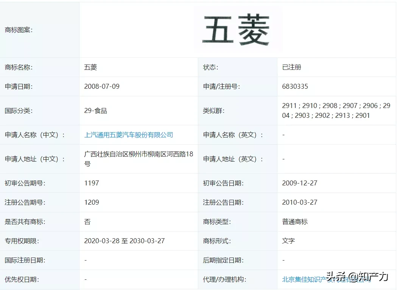This screenshot has height=290, width=397.
Task: Select the 申请日期 label
Action: coord(19,86)
